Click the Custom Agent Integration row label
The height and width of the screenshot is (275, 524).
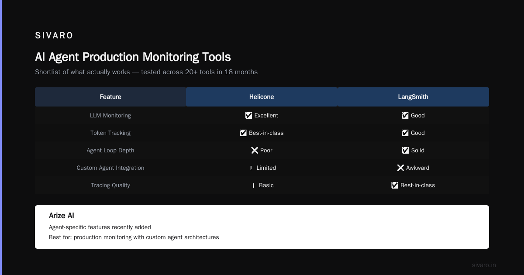coord(110,168)
